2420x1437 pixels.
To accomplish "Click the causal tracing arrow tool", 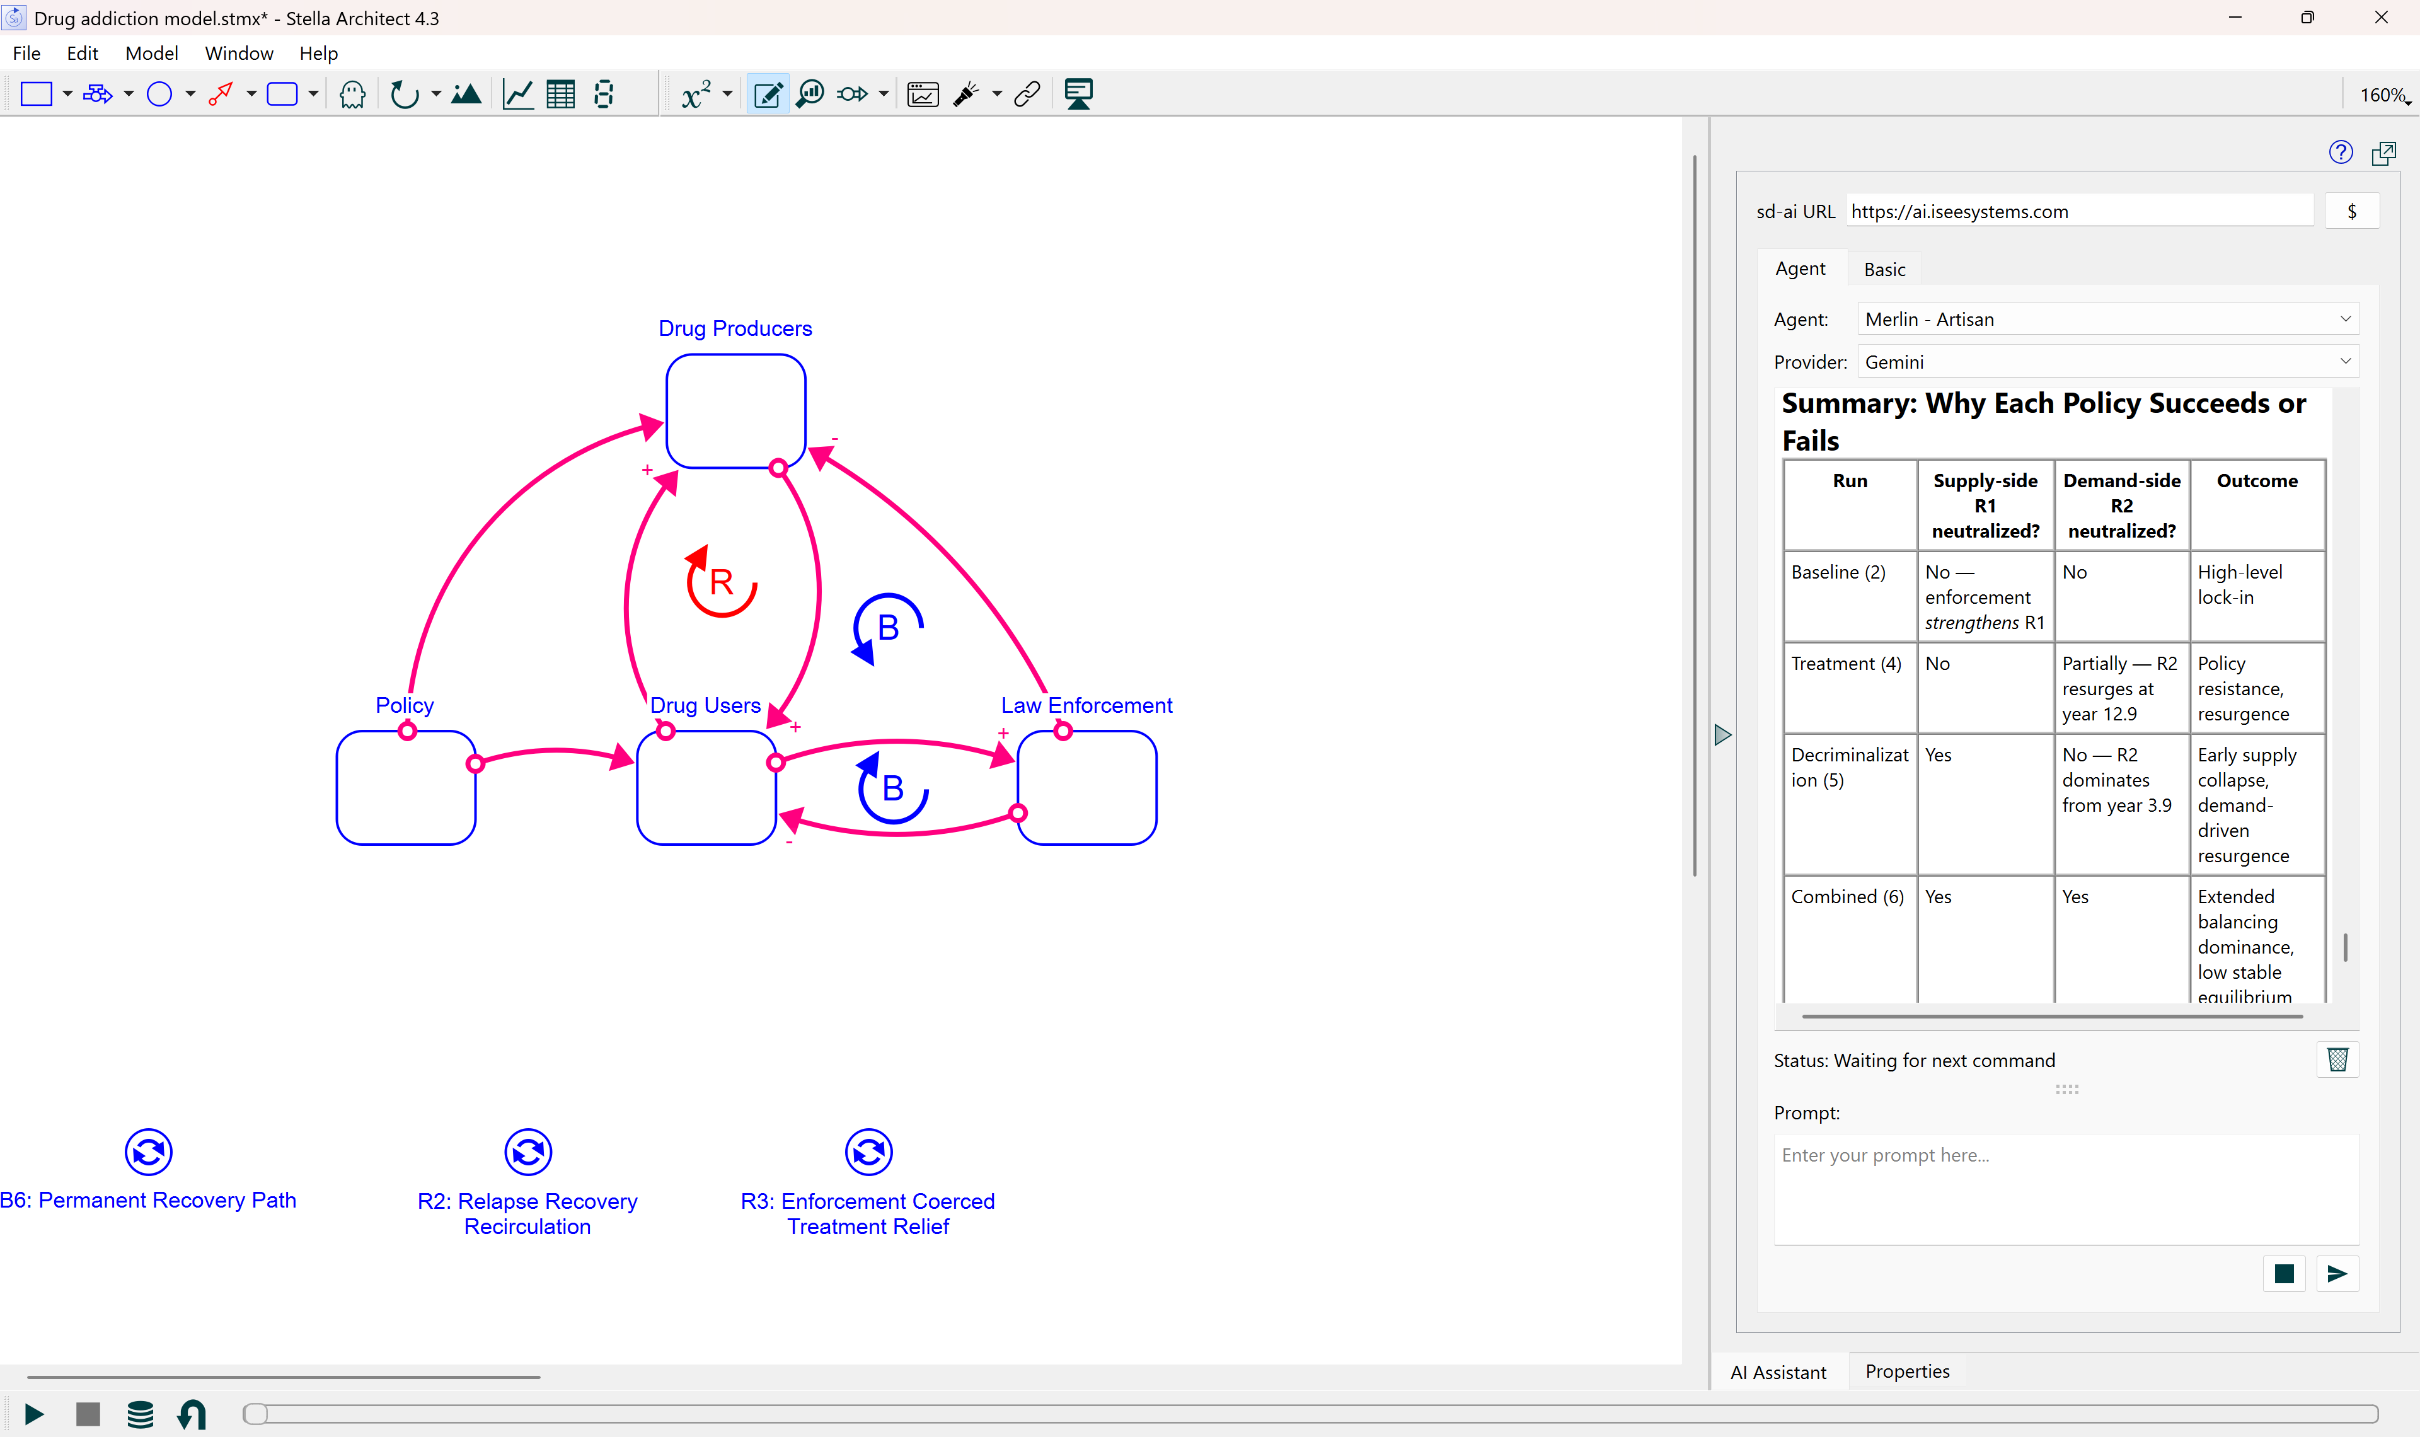I will pos(853,94).
